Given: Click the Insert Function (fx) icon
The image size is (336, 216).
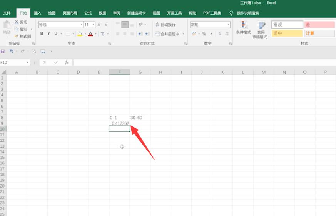Looking at the screenshot, I should pos(67,62).
